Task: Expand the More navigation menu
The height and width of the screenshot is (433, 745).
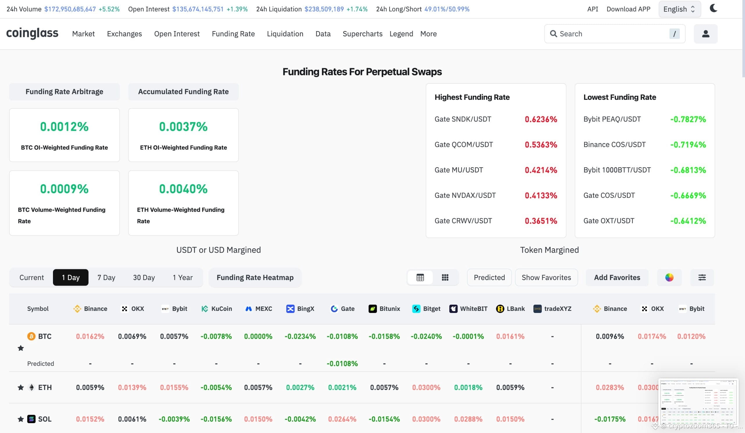Action: click(428, 34)
